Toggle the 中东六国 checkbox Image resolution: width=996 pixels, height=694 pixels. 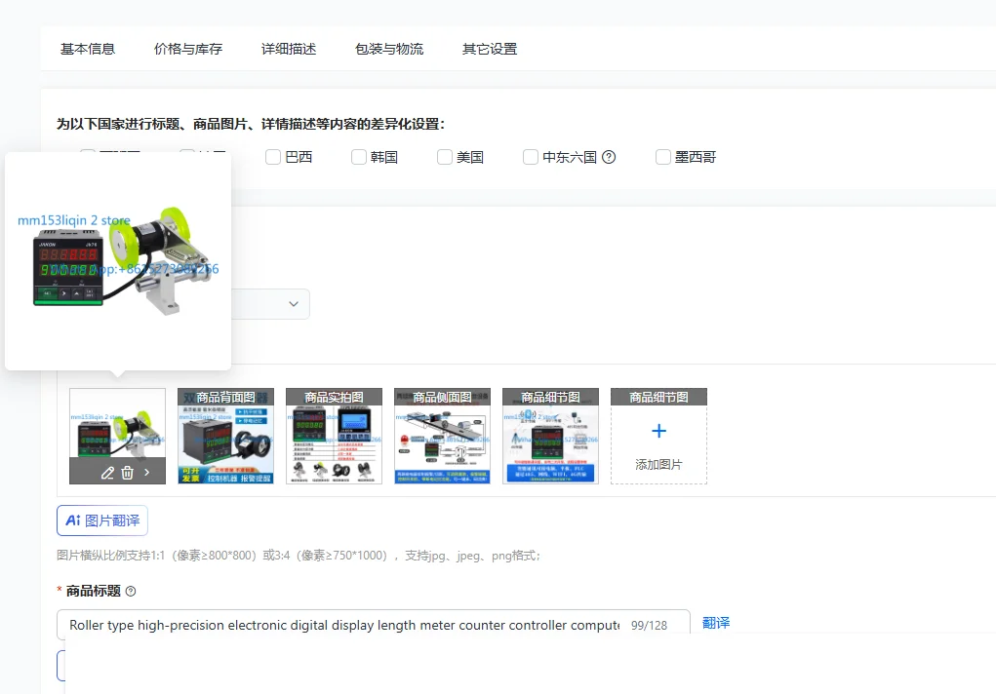(531, 157)
